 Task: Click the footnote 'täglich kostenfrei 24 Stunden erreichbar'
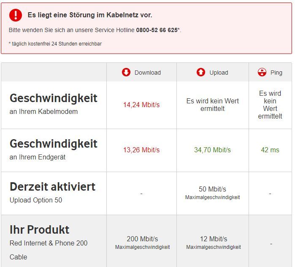57,44
